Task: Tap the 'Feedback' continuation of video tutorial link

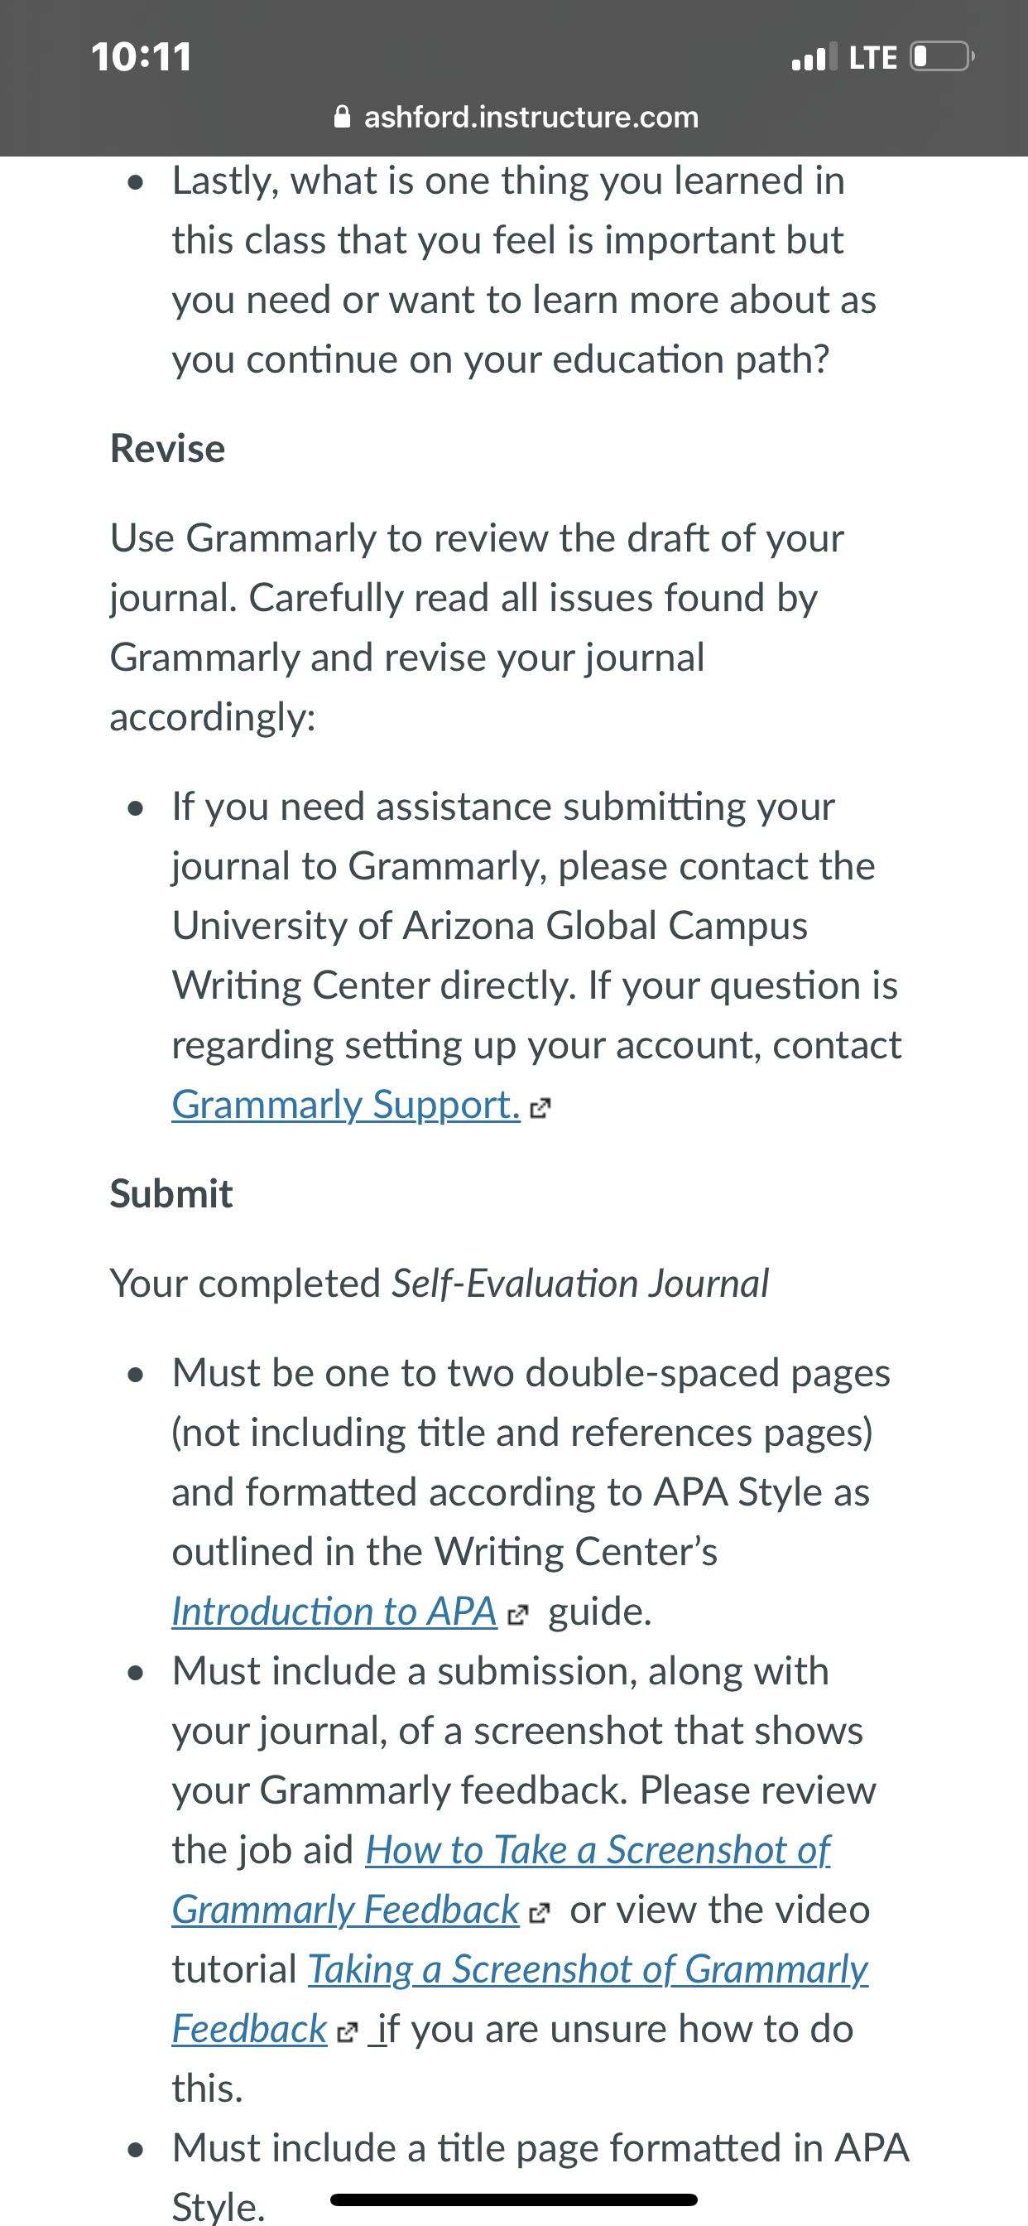Action: click(x=250, y=2029)
